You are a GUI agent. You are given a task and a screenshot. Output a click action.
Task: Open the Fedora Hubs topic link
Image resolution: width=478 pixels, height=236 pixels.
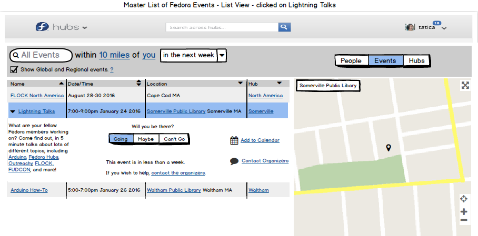click(x=44, y=157)
